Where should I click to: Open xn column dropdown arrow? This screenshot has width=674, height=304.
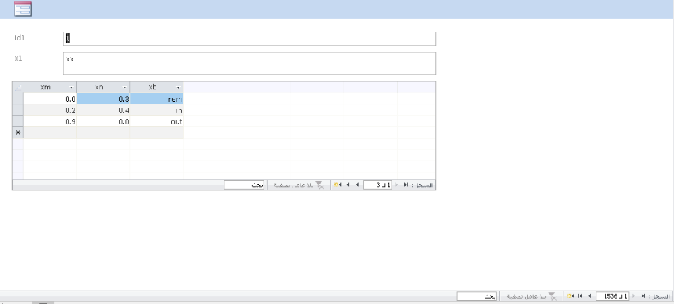pyautogui.click(x=125, y=87)
